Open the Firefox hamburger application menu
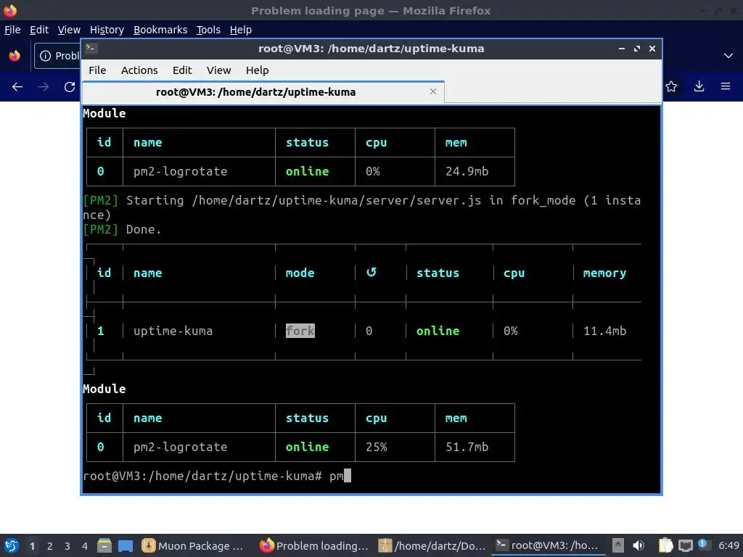 [726, 86]
